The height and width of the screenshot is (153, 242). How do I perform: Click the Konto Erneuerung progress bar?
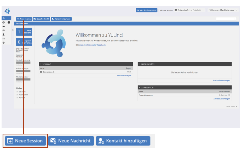click(23, 63)
